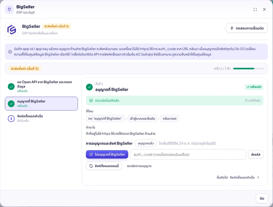Click green check icon beside ขอ Open API step
Screen dimensions: 273x207
click(11, 87)
